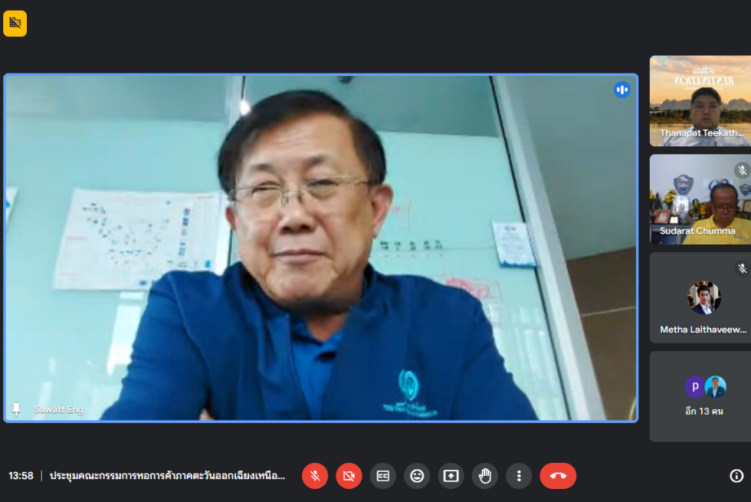Unpin Sawatt Eng using the pin icon
The width and height of the screenshot is (751, 502).
(16, 409)
